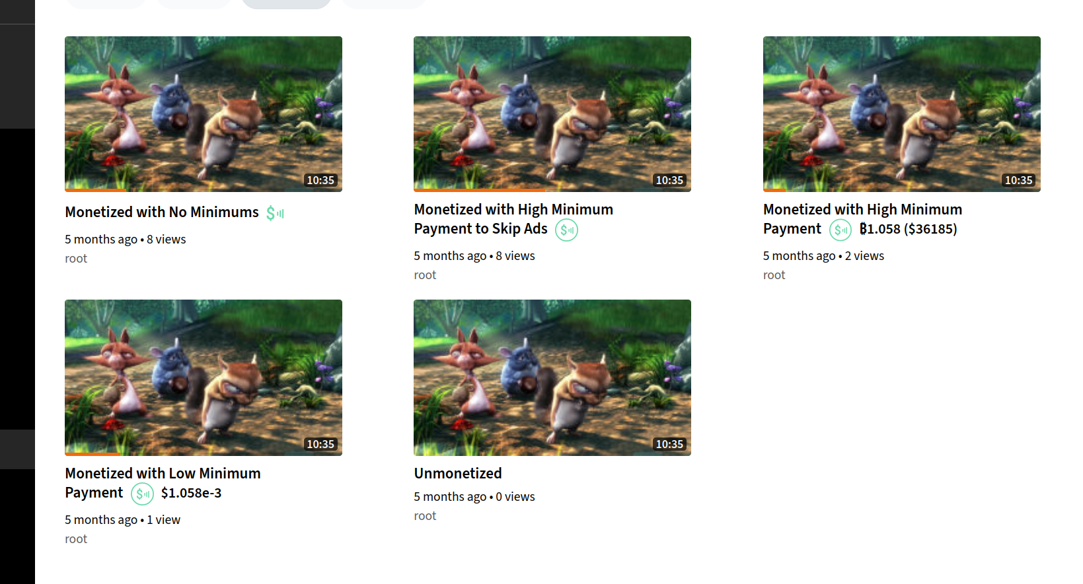Open Monetized with Low Minimum Payment title
The image size is (1083, 584).
click(163, 483)
